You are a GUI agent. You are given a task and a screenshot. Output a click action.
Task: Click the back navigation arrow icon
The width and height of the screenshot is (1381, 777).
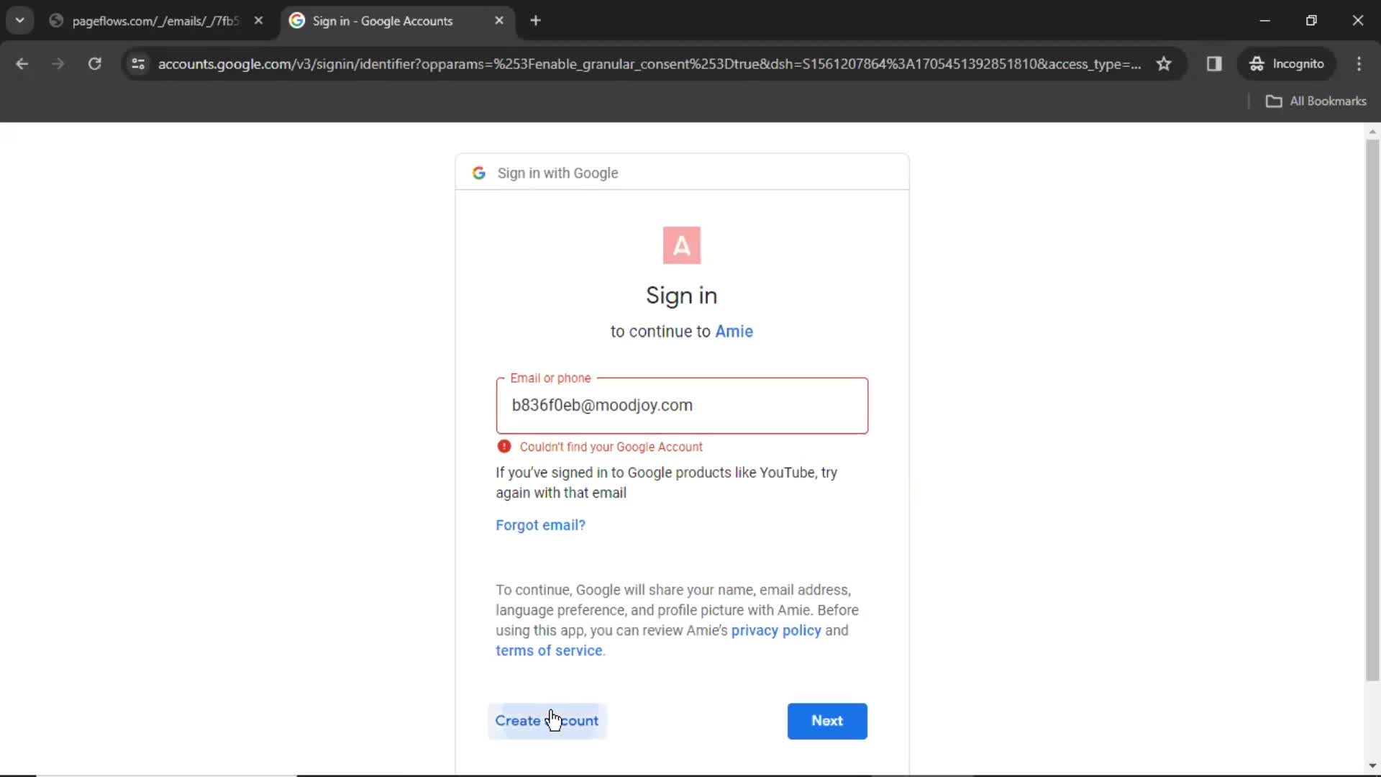(x=23, y=63)
